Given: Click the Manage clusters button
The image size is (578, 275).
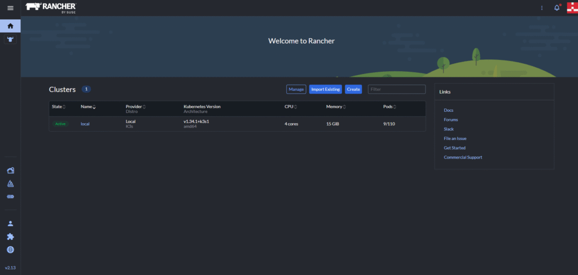Looking at the screenshot, I should coord(296,89).
